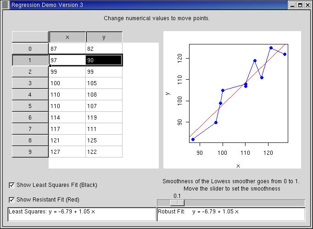Toggle Show Least Squares Fit checkbox
The height and width of the screenshot is (229, 313).
11,185
